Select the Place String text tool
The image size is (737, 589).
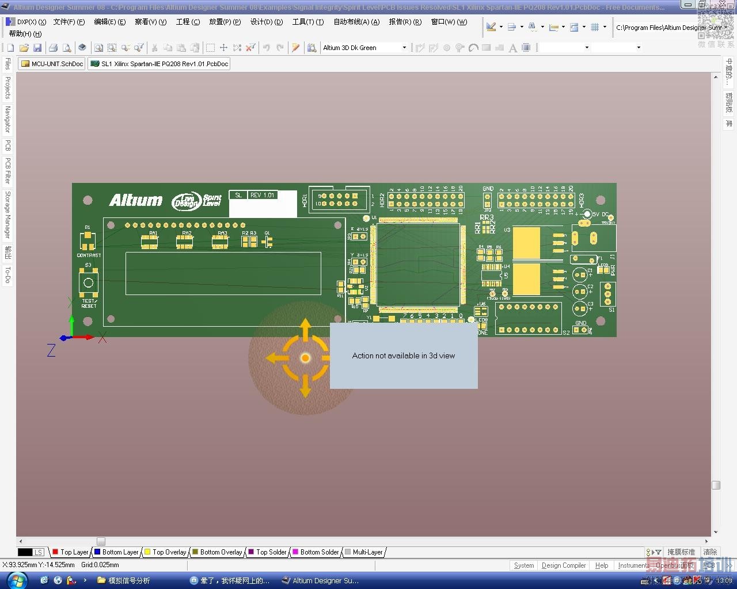pyautogui.click(x=513, y=48)
